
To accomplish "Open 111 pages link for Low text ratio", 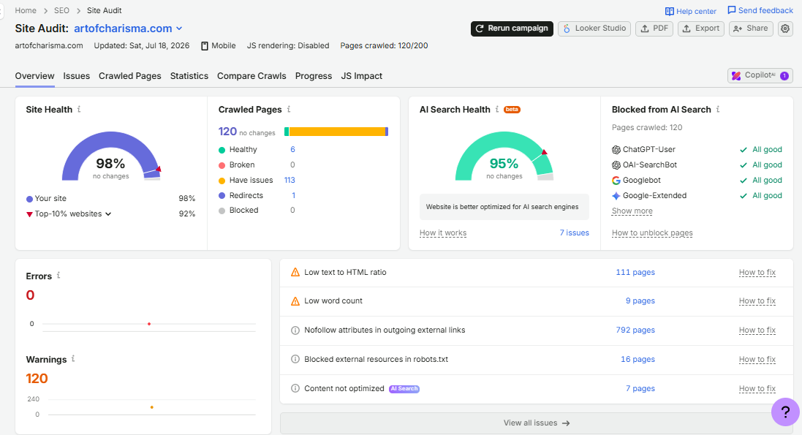I will 635,272.
